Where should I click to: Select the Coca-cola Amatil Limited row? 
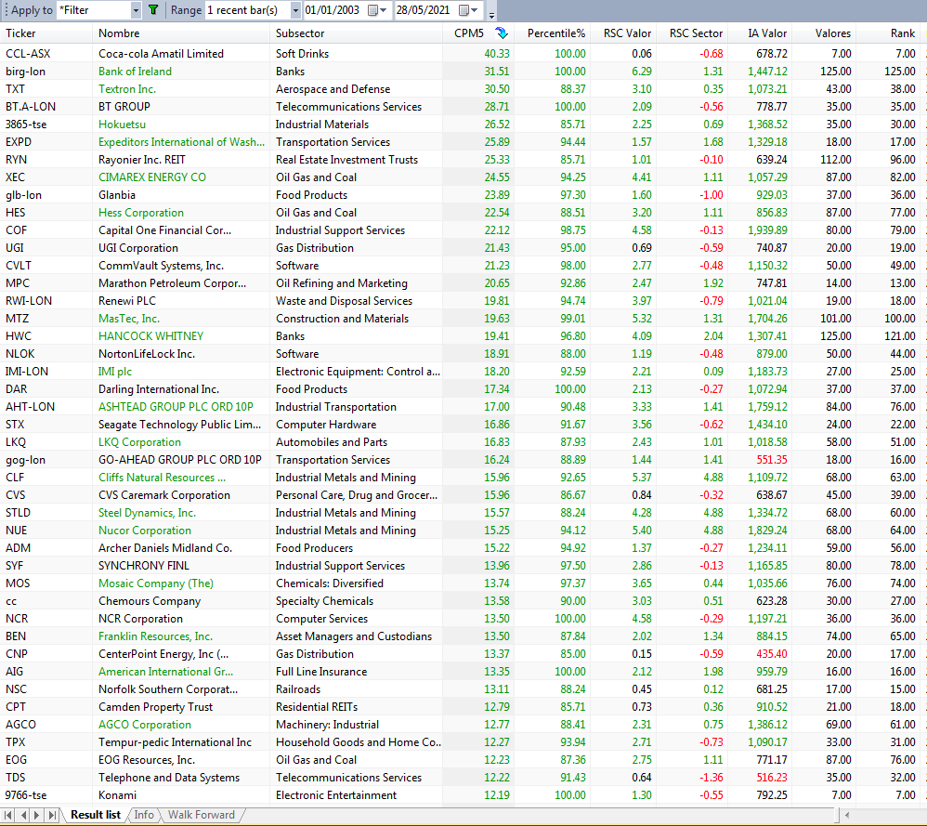tap(463, 53)
